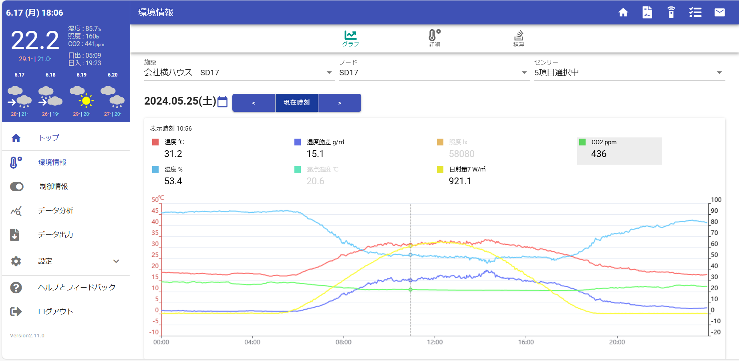Expand the 設定 sidebar menu

coord(66,261)
